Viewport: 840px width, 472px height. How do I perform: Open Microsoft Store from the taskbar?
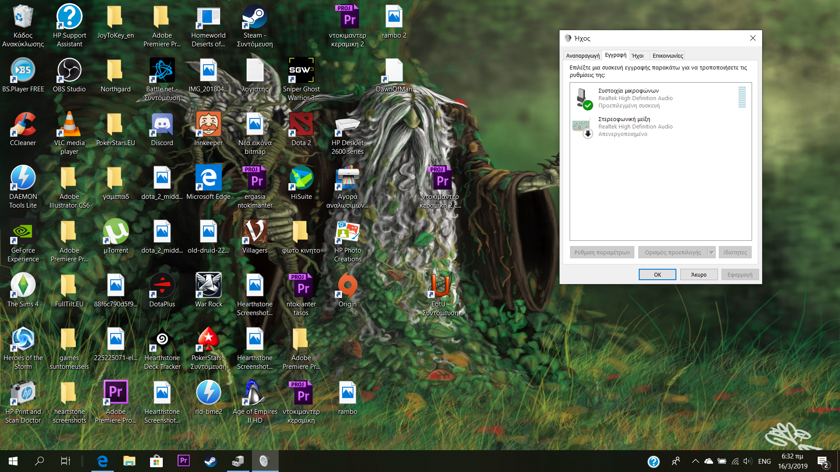point(156,461)
